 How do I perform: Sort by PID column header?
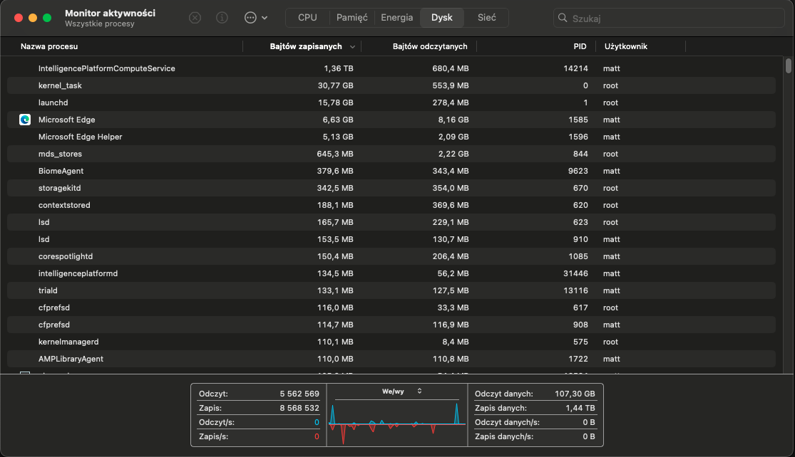pos(580,46)
